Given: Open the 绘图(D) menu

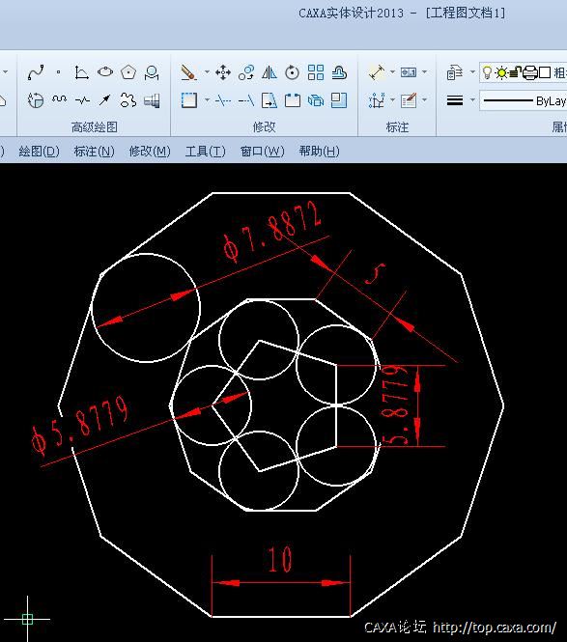Looking at the screenshot, I should pos(40,152).
